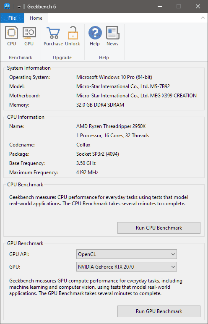Close the Geekbench 6 window
208x324 pixels.
click(x=198, y=6)
